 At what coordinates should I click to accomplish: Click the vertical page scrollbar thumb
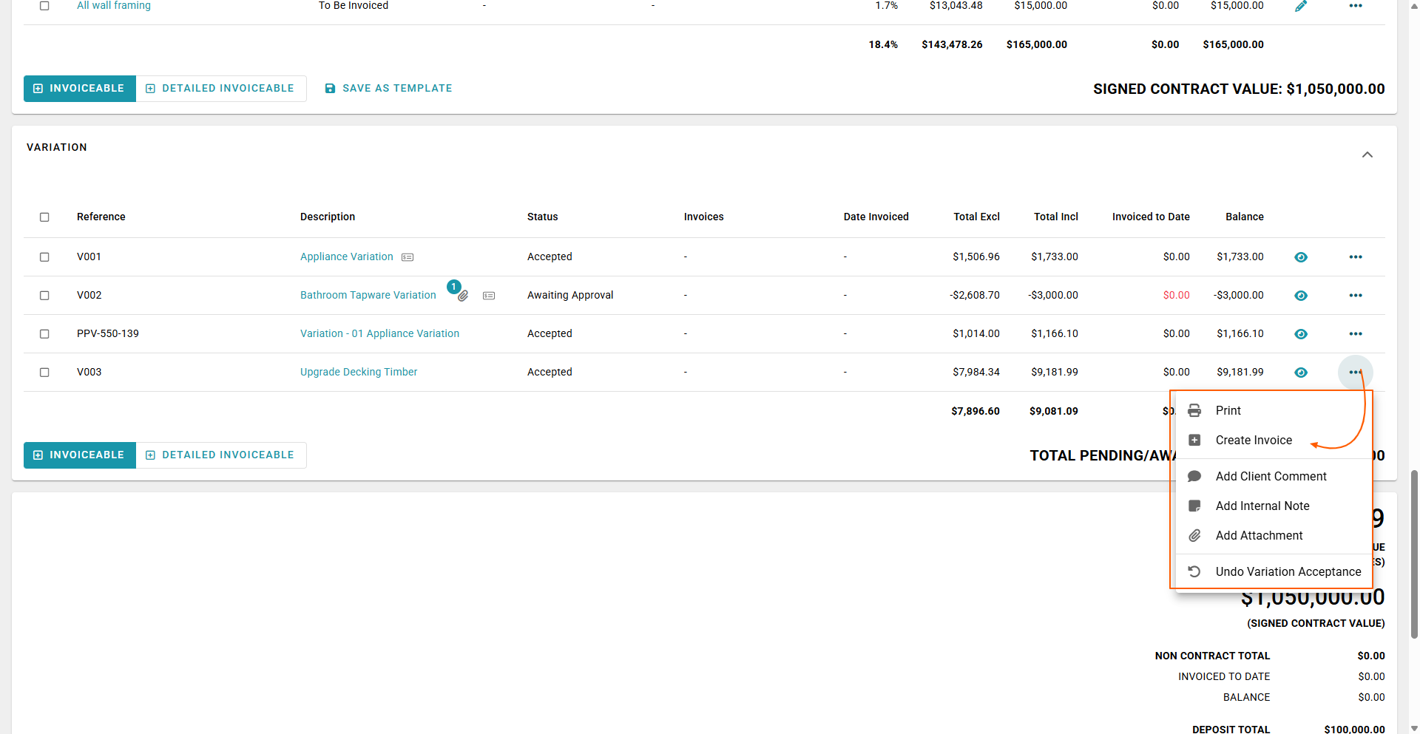[1414, 554]
